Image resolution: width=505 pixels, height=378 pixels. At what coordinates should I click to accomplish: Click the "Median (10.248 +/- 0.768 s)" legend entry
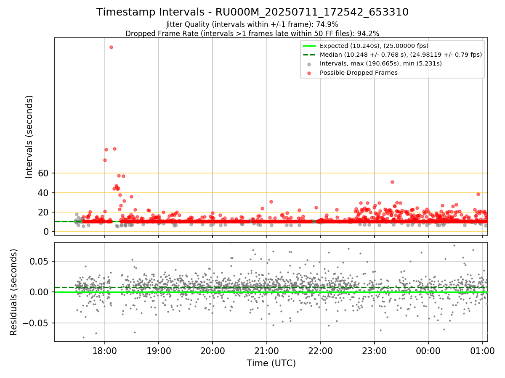coord(401,55)
